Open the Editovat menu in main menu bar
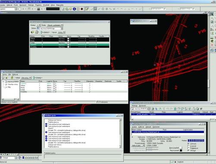The width and height of the screenshot is (216, 164). pos(9,5)
